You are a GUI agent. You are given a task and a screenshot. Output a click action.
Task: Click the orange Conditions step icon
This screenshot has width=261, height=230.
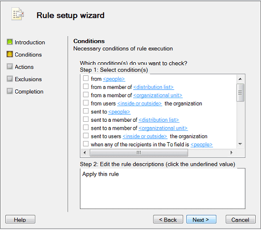tap(10, 54)
